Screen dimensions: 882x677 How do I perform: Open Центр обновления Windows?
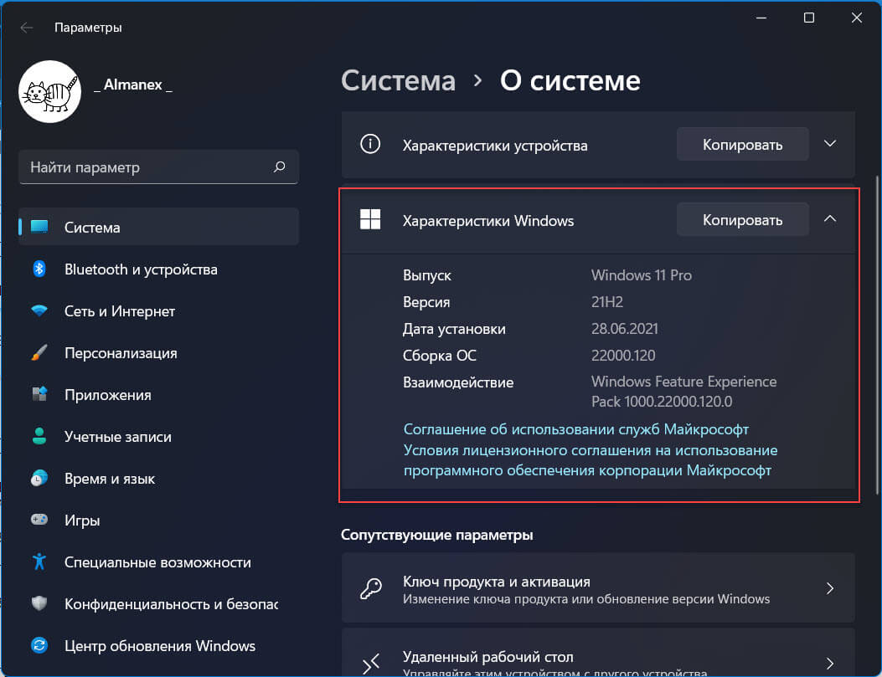158,645
